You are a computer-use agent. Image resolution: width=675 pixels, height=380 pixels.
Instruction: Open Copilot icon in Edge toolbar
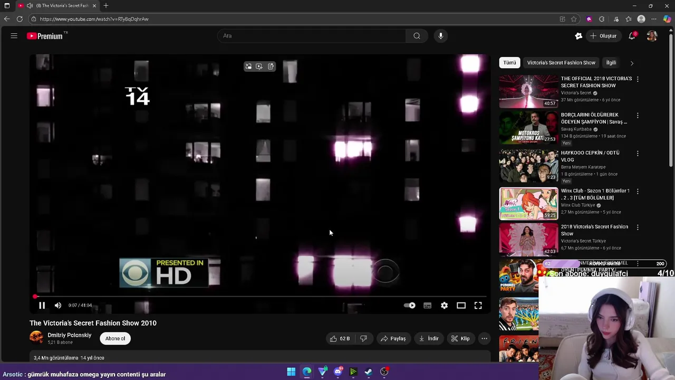tap(667, 19)
